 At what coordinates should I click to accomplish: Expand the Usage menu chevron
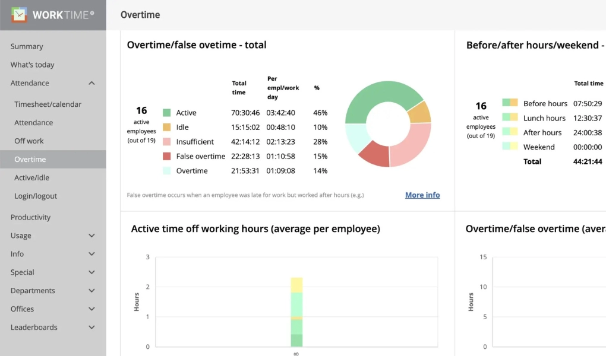(x=91, y=236)
